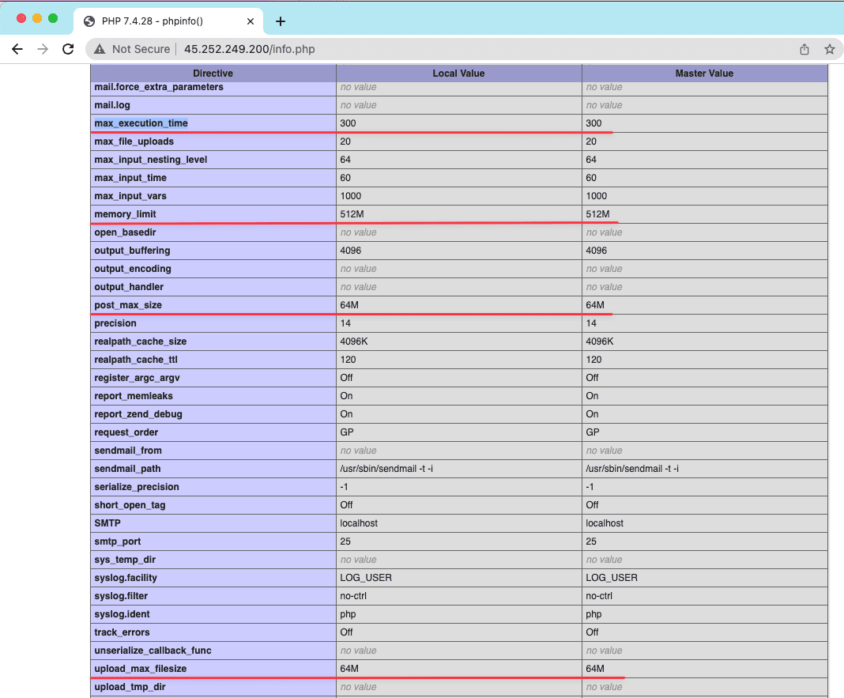844x698 pixels.
Task: Click the globe favicon on the tab
Action: click(89, 21)
